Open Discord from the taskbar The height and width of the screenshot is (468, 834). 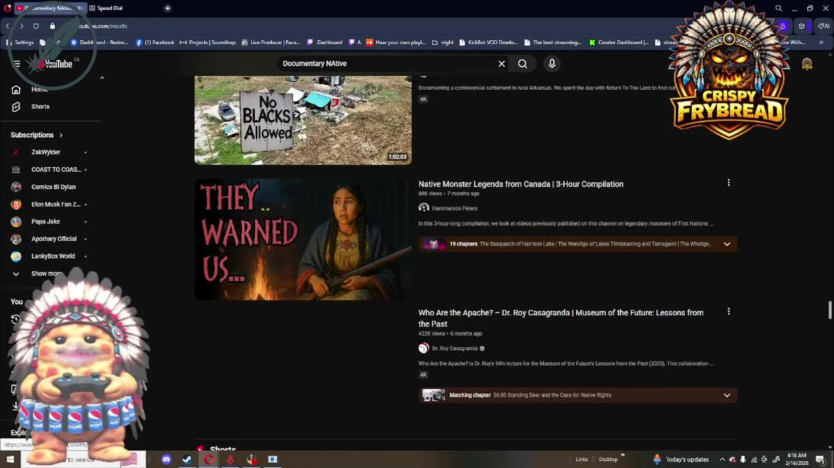pyautogui.click(x=166, y=460)
